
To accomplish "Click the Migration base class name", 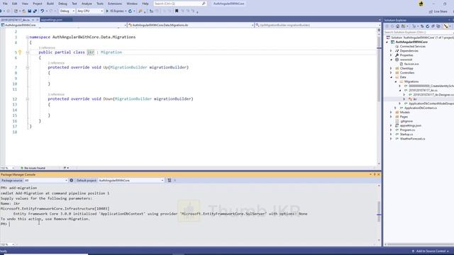I will tap(111, 52).
